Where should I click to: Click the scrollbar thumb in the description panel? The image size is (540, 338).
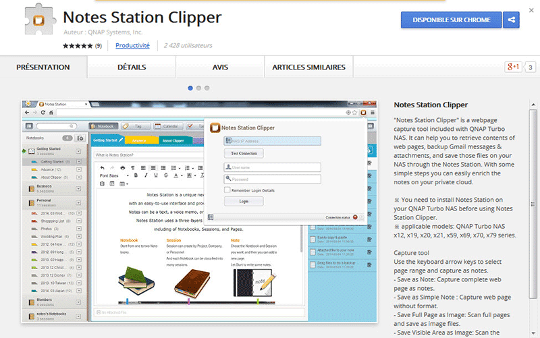pyautogui.click(x=533, y=204)
